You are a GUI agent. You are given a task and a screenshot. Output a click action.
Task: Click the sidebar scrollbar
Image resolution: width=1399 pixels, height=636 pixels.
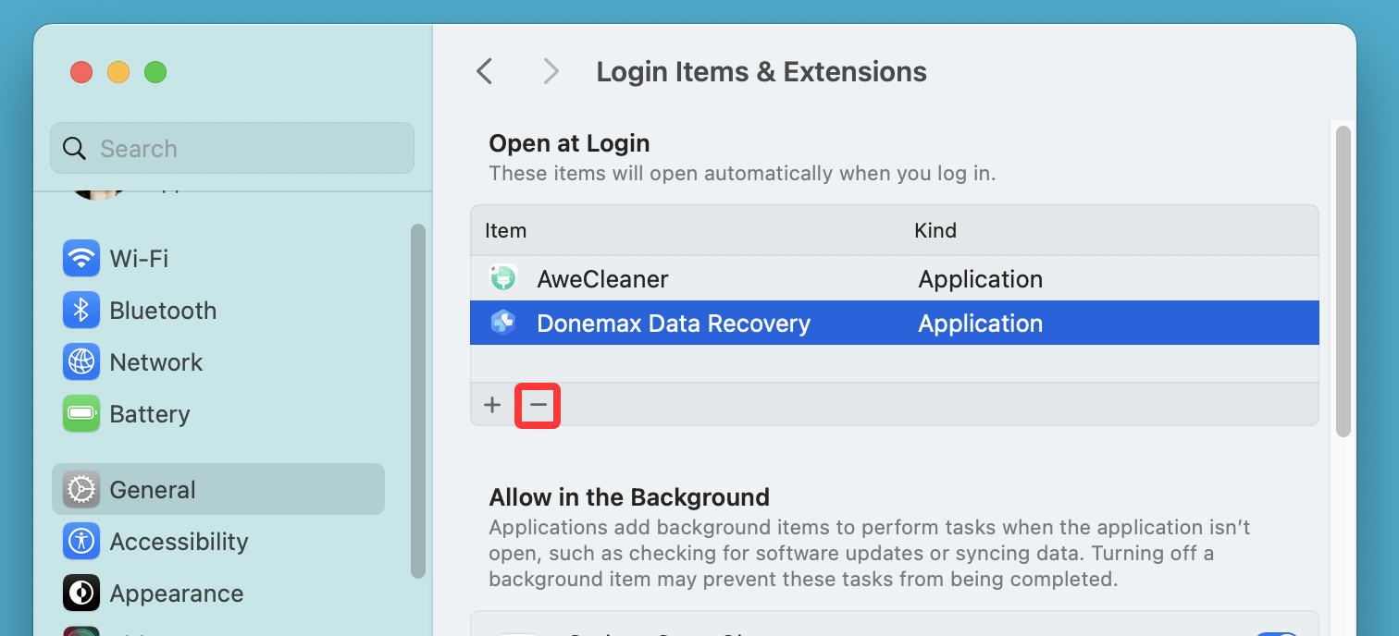click(x=418, y=397)
